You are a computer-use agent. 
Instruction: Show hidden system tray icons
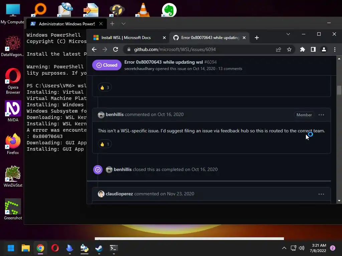point(284,248)
